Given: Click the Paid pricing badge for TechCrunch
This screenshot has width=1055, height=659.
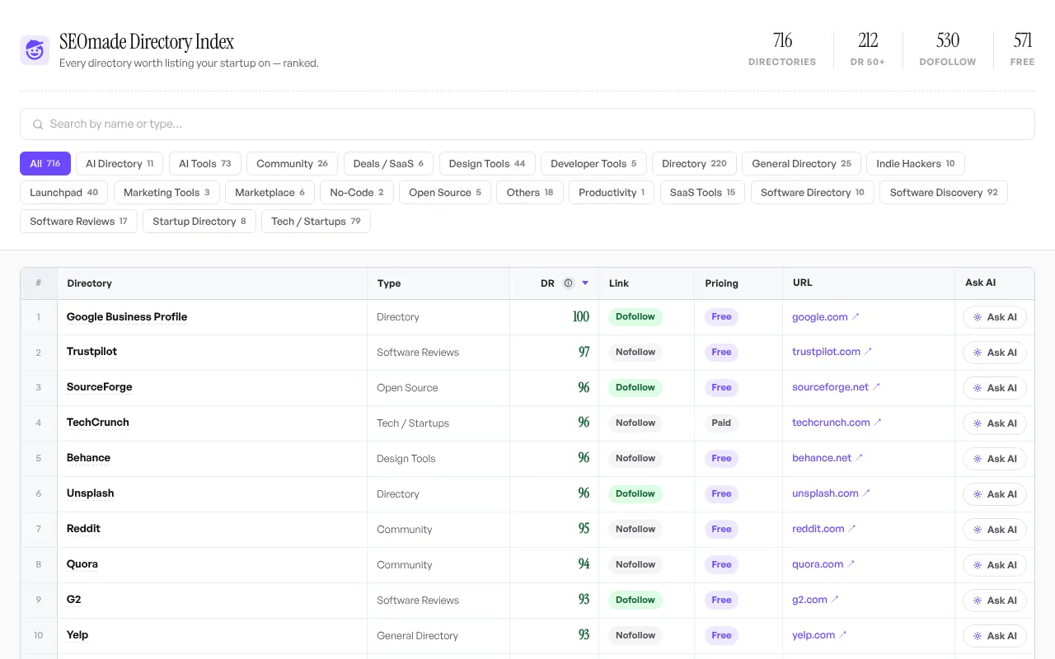Looking at the screenshot, I should pos(721,423).
